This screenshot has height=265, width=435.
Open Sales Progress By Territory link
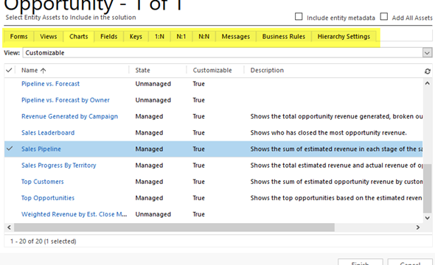pyautogui.click(x=59, y=166)
